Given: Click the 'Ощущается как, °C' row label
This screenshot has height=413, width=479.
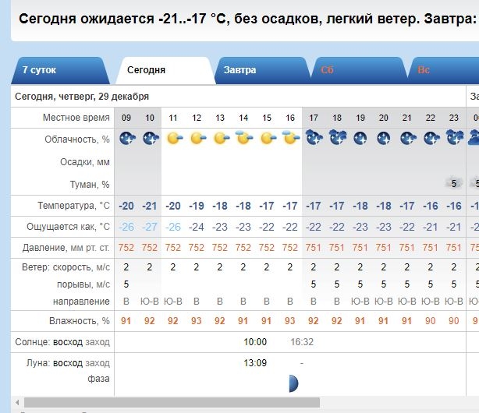Looking at the screenshot, I should 68,227.
